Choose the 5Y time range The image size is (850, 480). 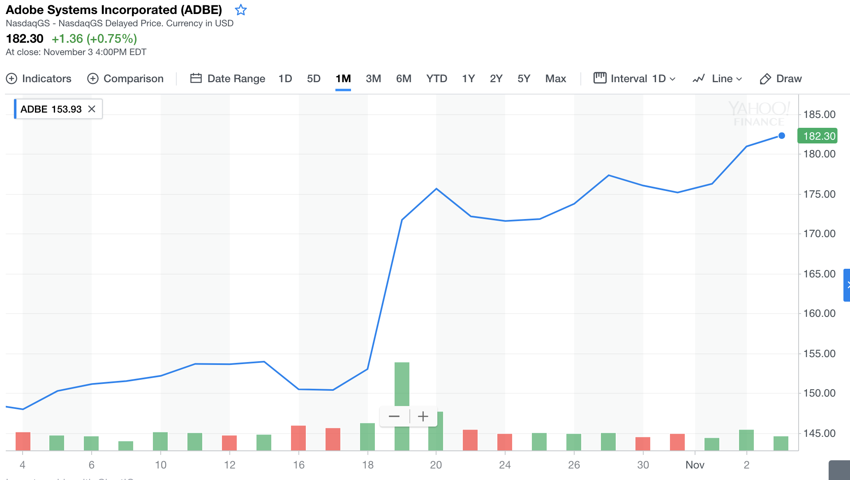(x=524, y=78)
